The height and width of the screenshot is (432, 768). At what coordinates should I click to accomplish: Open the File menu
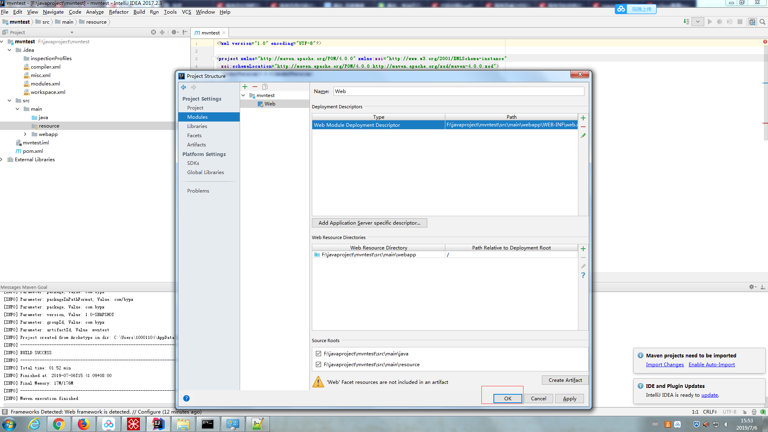pyautogui.click(x=5, y=12)
